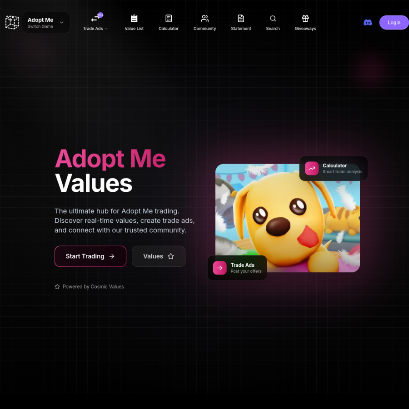409x409 pixels.
Task: Click the arrow inside Start Trading
Action: tap(112, 256)
